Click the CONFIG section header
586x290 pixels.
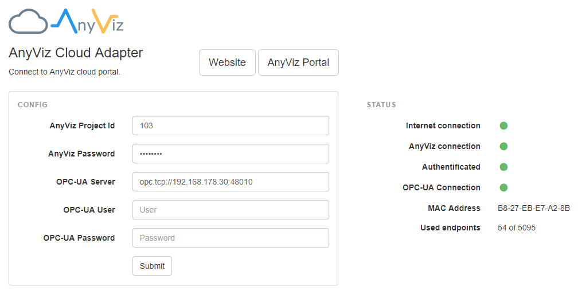[33, 105]
